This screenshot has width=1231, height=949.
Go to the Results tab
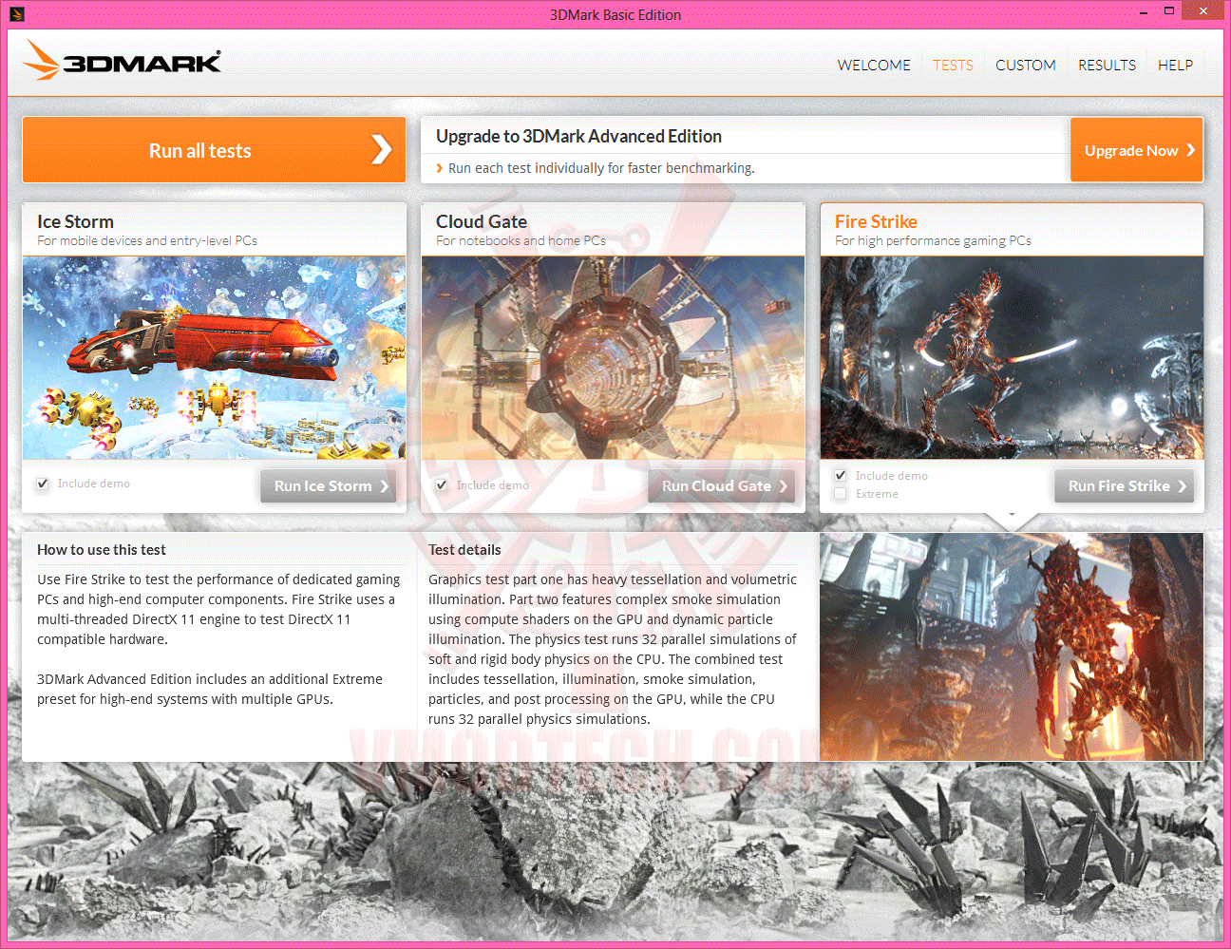coord(1107,66)
